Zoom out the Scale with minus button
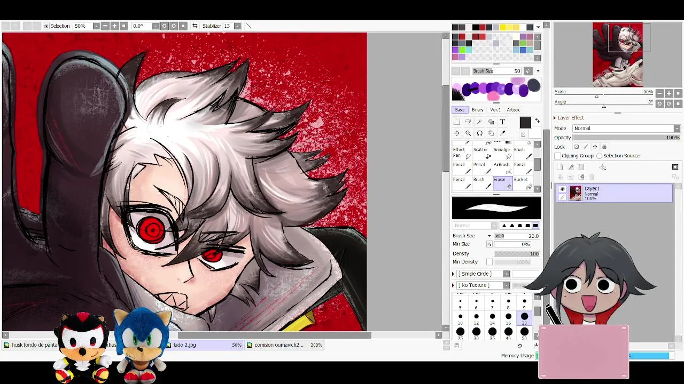684x384 pixels. 659,93
